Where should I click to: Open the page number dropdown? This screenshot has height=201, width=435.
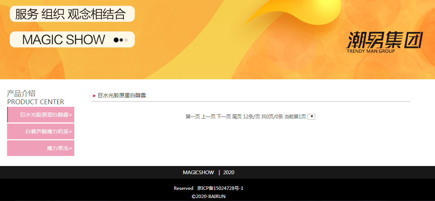pyautogui.click(x=312, y=117)
